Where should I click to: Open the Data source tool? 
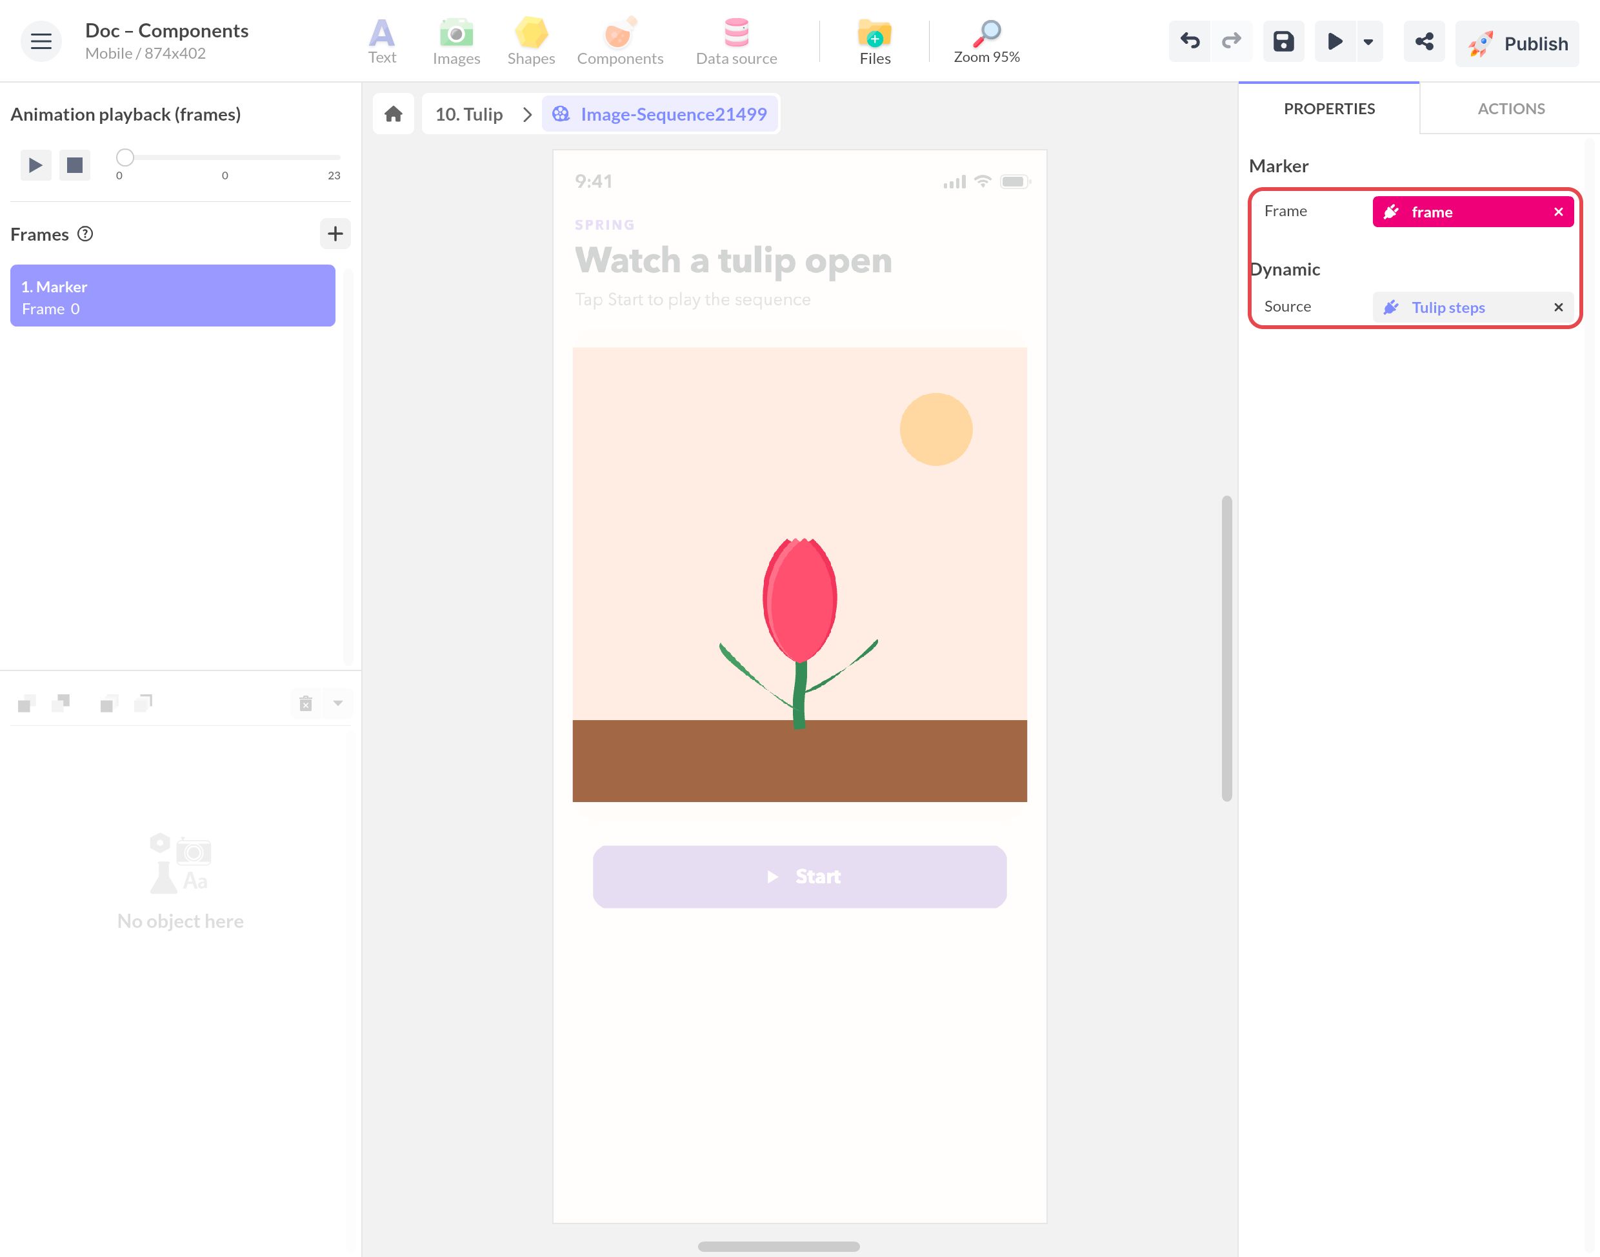pyautogui.click(x=736, y=42)
